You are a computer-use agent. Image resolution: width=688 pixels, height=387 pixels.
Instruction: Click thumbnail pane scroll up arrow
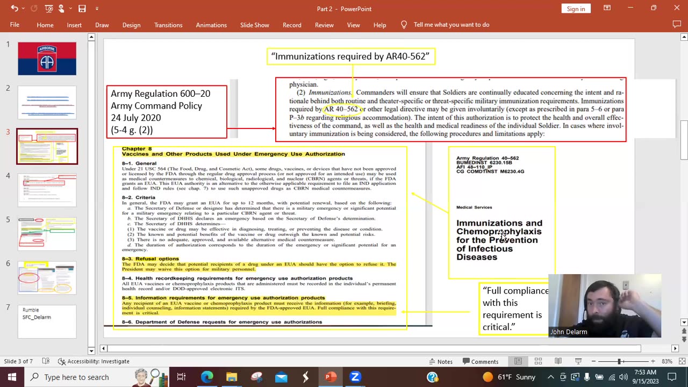pos(91,37)
